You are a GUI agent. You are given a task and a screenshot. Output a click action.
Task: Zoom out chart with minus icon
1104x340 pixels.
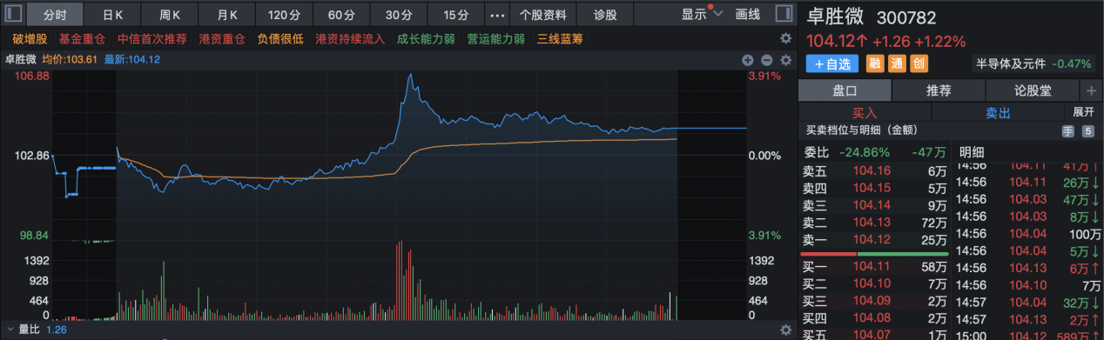[767, 60]
